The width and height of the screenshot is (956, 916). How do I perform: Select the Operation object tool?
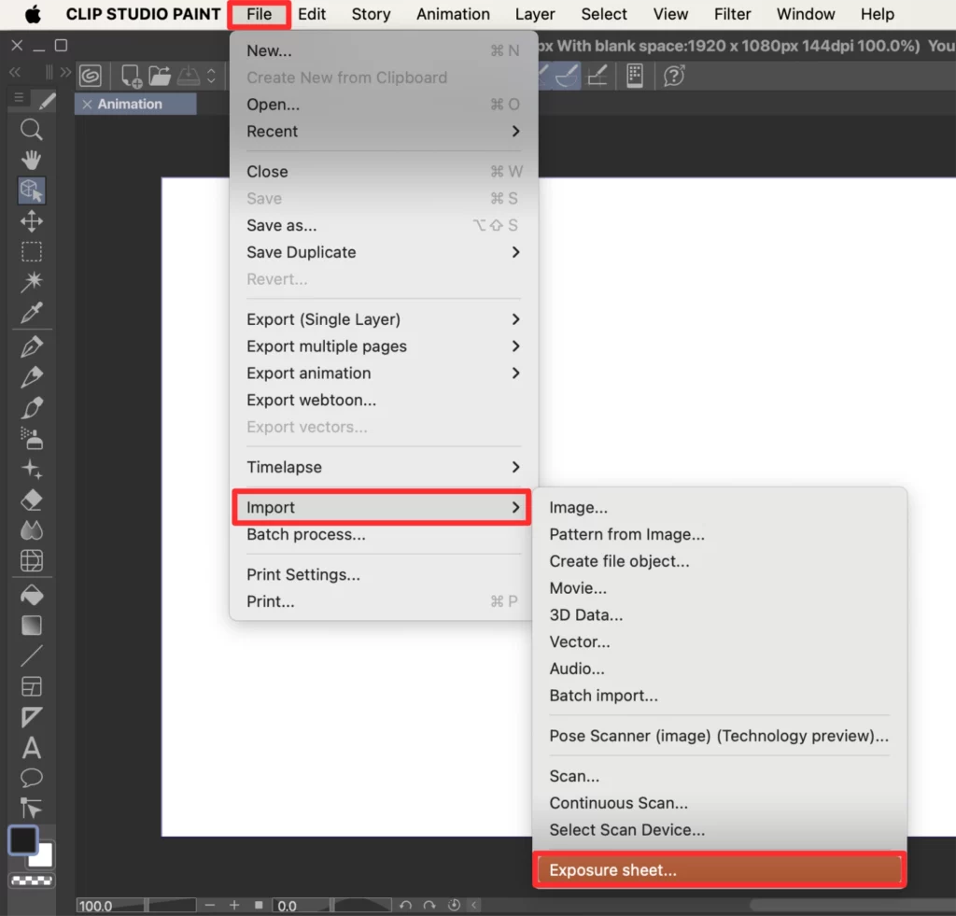tap(31, 190)
